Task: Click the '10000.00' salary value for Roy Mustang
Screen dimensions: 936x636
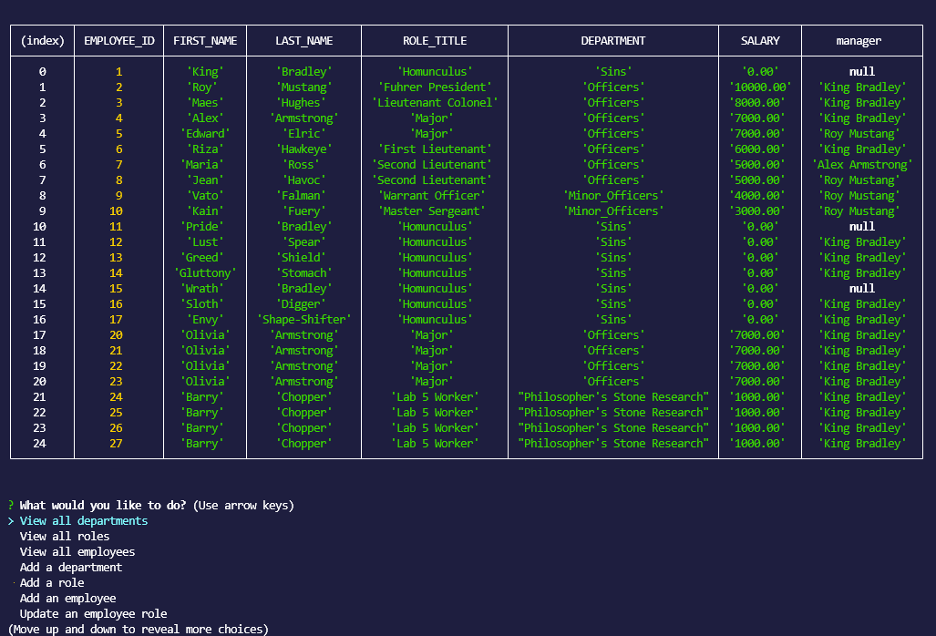Action: click(x=760, y=87)
